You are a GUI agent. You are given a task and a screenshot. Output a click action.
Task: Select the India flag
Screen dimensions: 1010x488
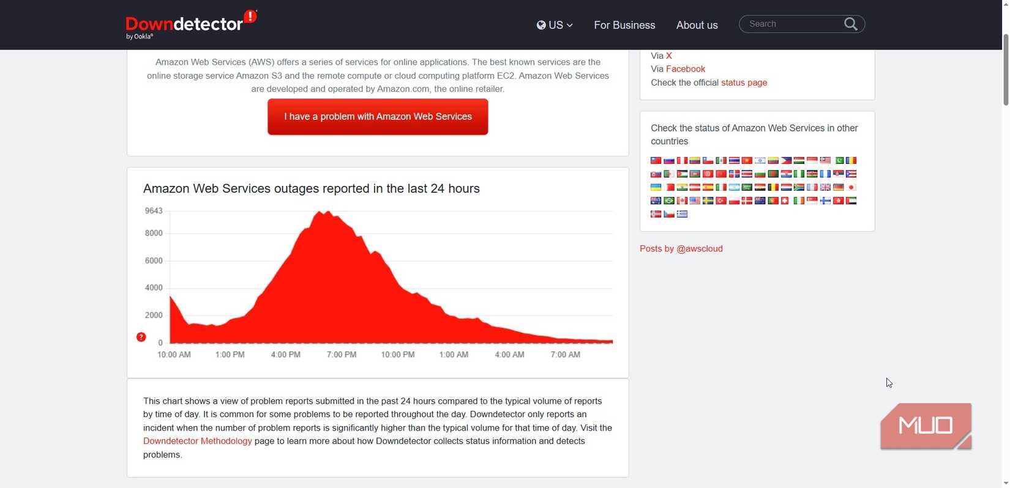point(682,187)
